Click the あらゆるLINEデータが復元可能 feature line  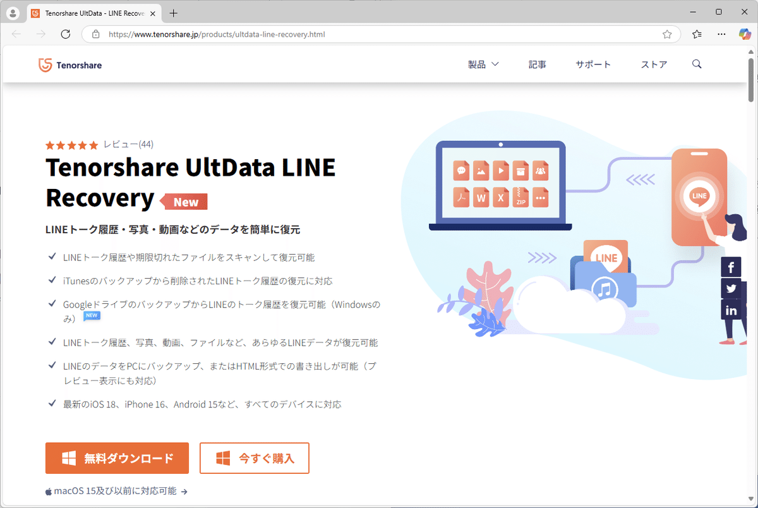[x=220, y=342]
